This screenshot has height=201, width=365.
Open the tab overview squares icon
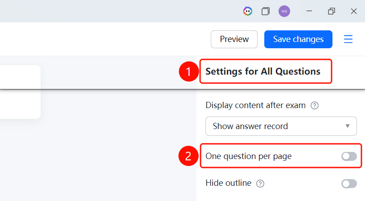(x=266, y=11)
